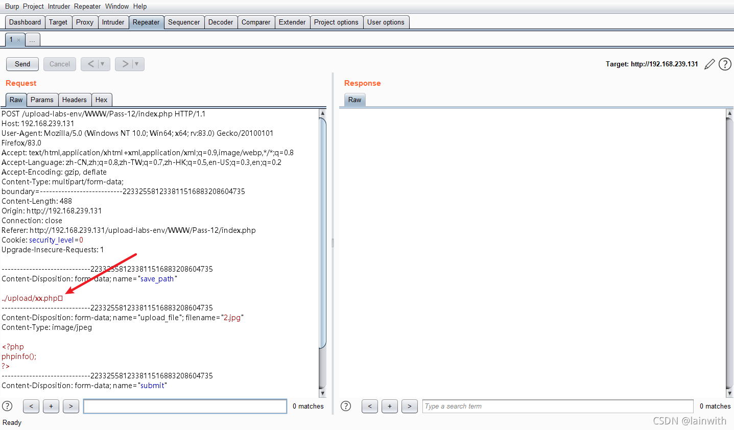The height and width of the screenshot is (430, 734).
Task: Click the POST request line
Action: pyautogui.click(x=103, y=114)
